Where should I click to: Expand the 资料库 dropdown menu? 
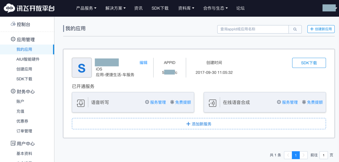click(186, 8)
